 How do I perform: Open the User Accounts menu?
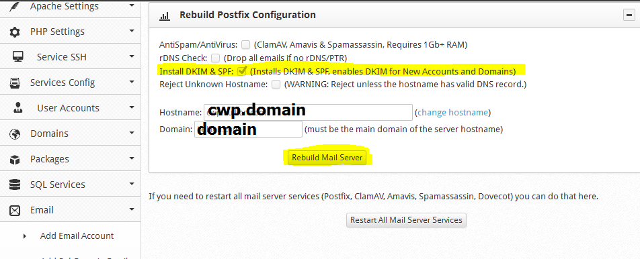pyautogui.click(x=70, y=108)
